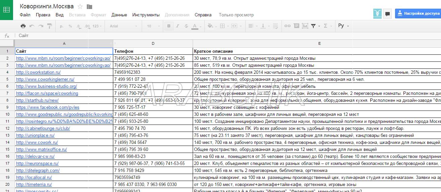Select column D header
This screenshot has width=441, height=192.
(x=153, y=43)
